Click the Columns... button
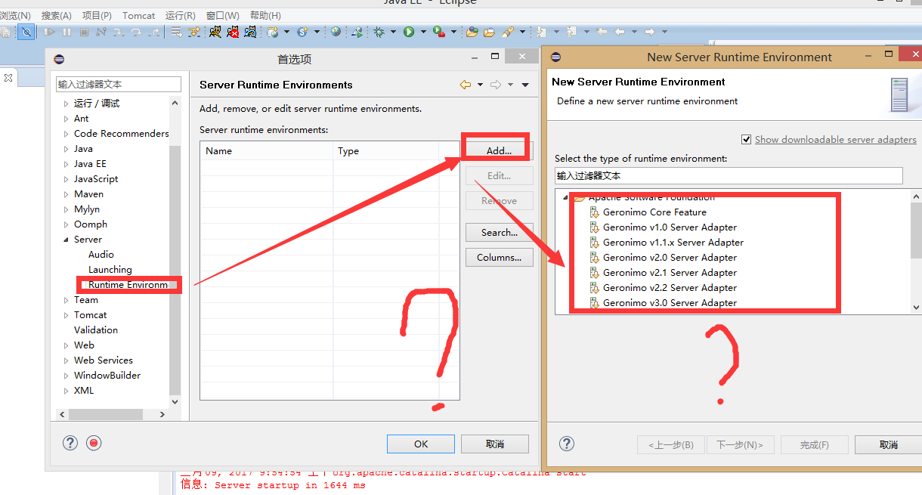Viewport: 922px width, 495px height. click(x=499, y=258)
